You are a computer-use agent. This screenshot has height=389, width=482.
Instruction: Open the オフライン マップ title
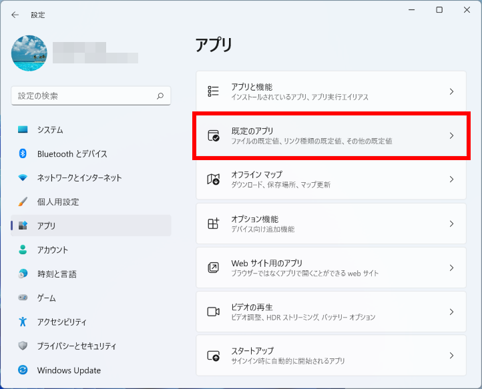[x=256, y=175]
